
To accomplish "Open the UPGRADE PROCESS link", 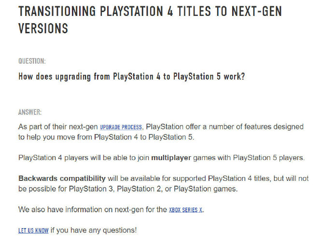I will pyautogui.click(x=121, y=127).
